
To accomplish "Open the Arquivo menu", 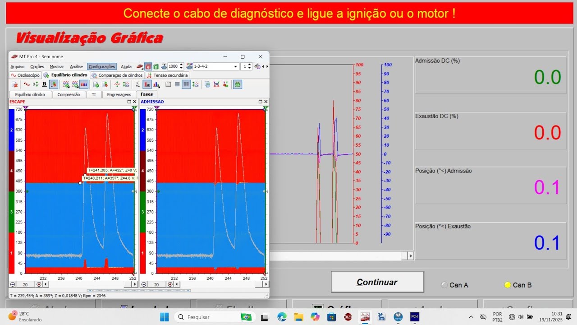I will [x=17, y=66].
